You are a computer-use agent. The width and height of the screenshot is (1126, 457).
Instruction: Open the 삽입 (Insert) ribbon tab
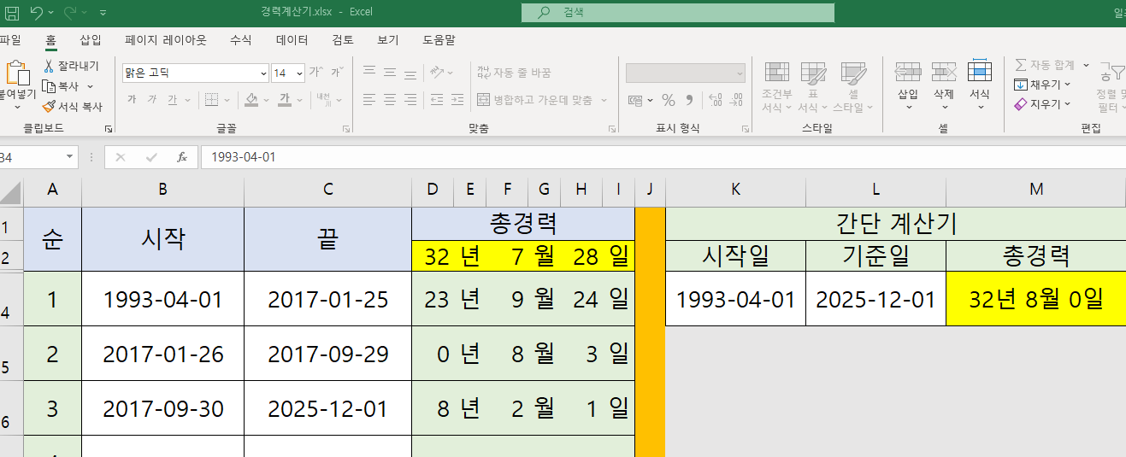coord(90,39)
